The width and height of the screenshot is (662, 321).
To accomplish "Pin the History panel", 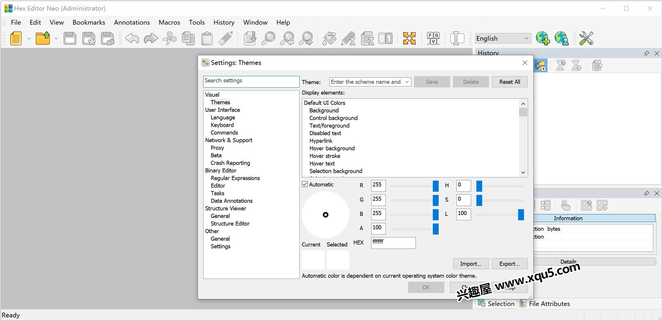I will (646, 54).
